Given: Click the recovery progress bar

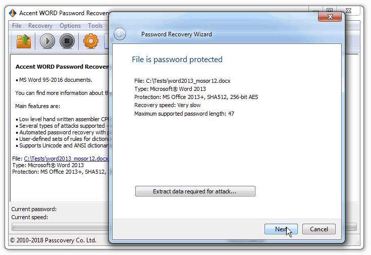Looking at the screenshot, I should coord(60,227).
